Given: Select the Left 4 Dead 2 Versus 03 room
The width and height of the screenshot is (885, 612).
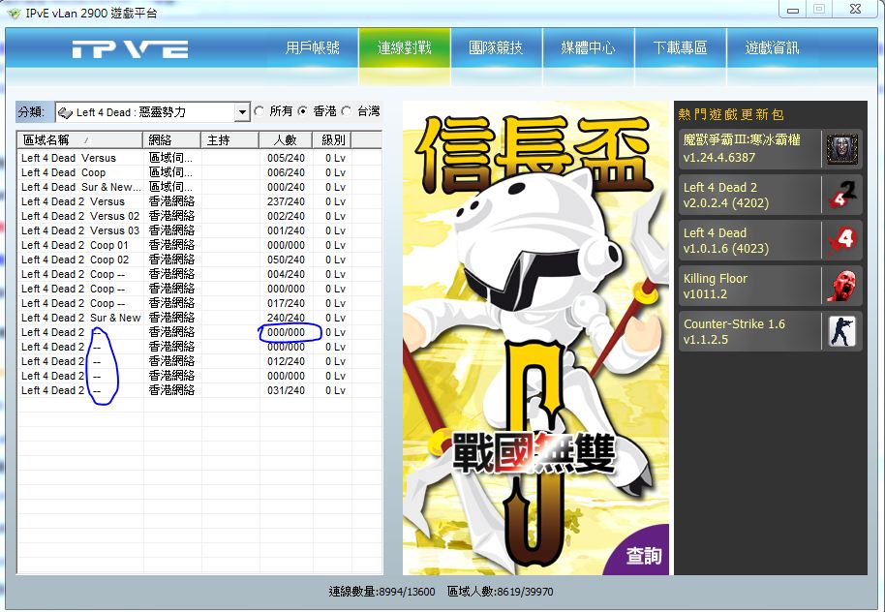Looking at the screenshot, I should coord(199,230).
